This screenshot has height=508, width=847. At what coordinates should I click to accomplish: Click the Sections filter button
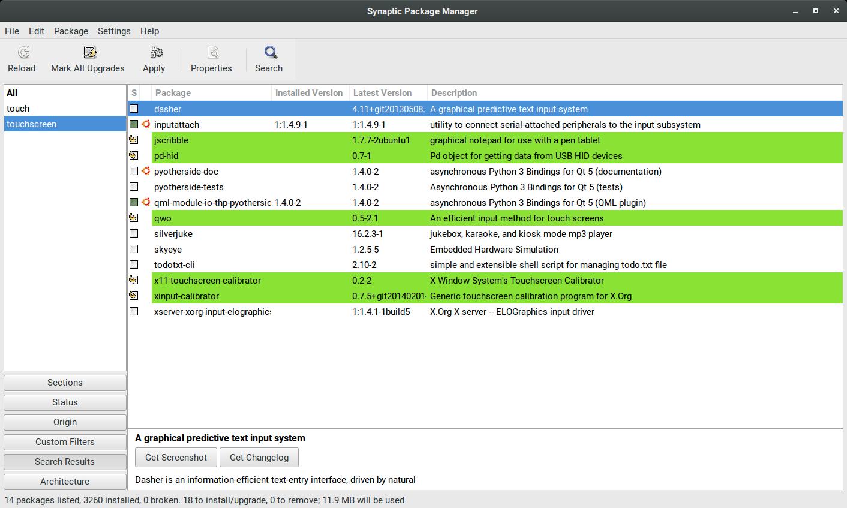coord(65,383)
